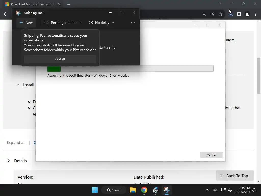Click the installer progress bar
This screenshot has width=261, height=196.
(x=130, y=68)
